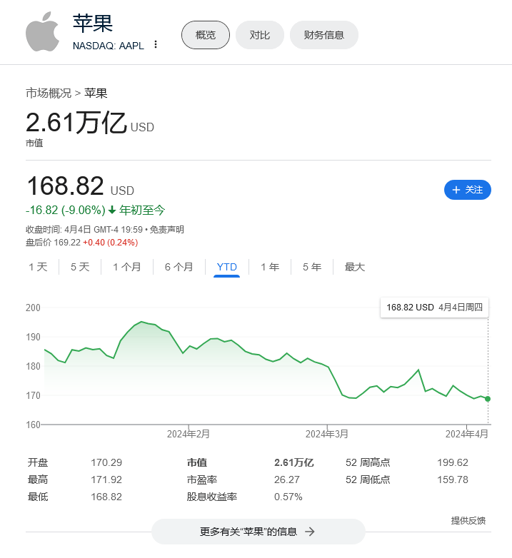
Task: Click the 股息收益率 value 0.57%
Action: pos(288,497)
